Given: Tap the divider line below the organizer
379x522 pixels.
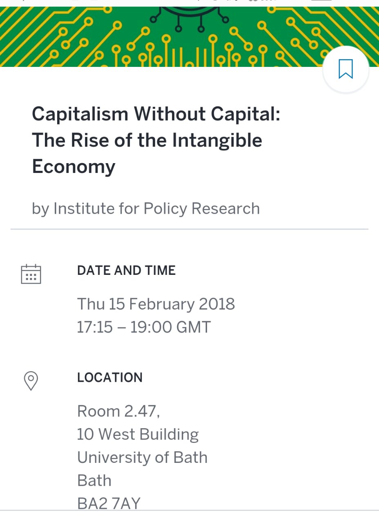Looking at the screenshot, I should (189, 229).
